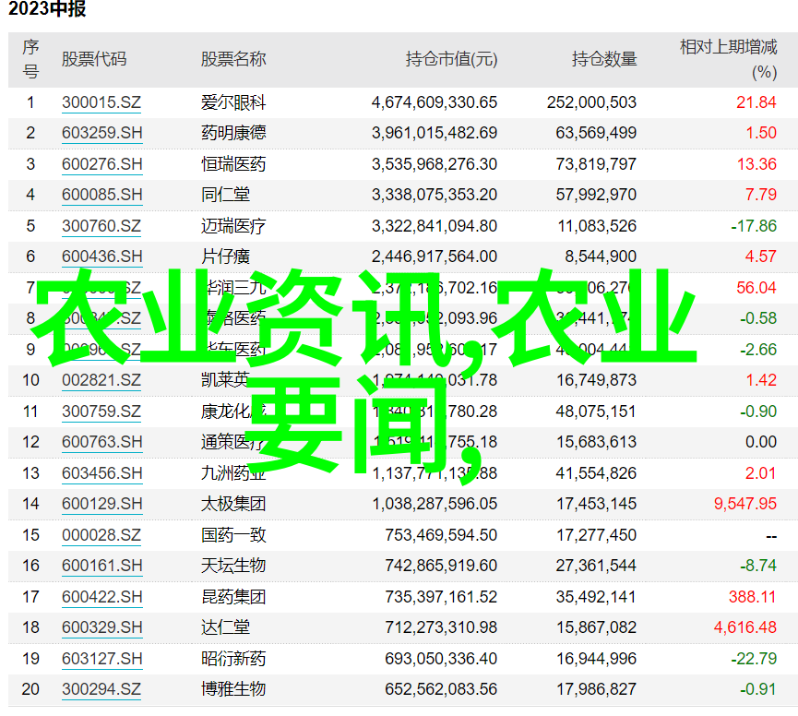The width and height of the screenshot is (798, 716).
Task: Click stock code 600436.SH
Action: (101, 257)
